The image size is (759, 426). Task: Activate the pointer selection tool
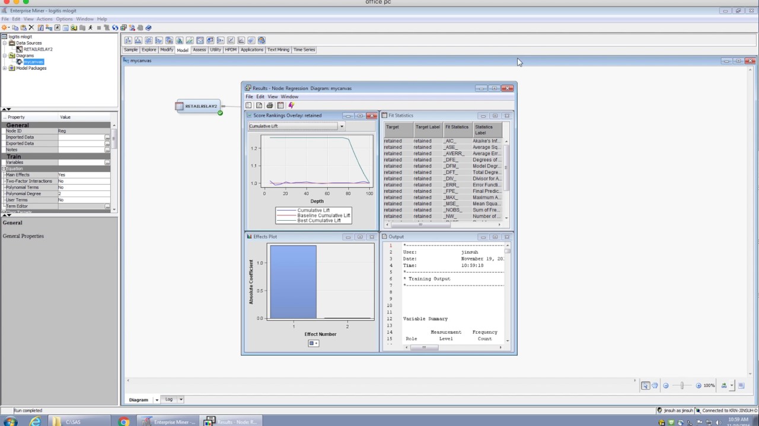click(645, 386)
